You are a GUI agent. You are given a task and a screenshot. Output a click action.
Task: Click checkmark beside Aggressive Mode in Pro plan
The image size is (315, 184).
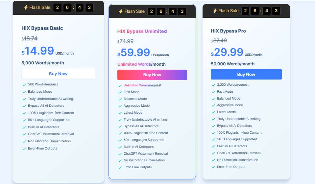point(213,105)
